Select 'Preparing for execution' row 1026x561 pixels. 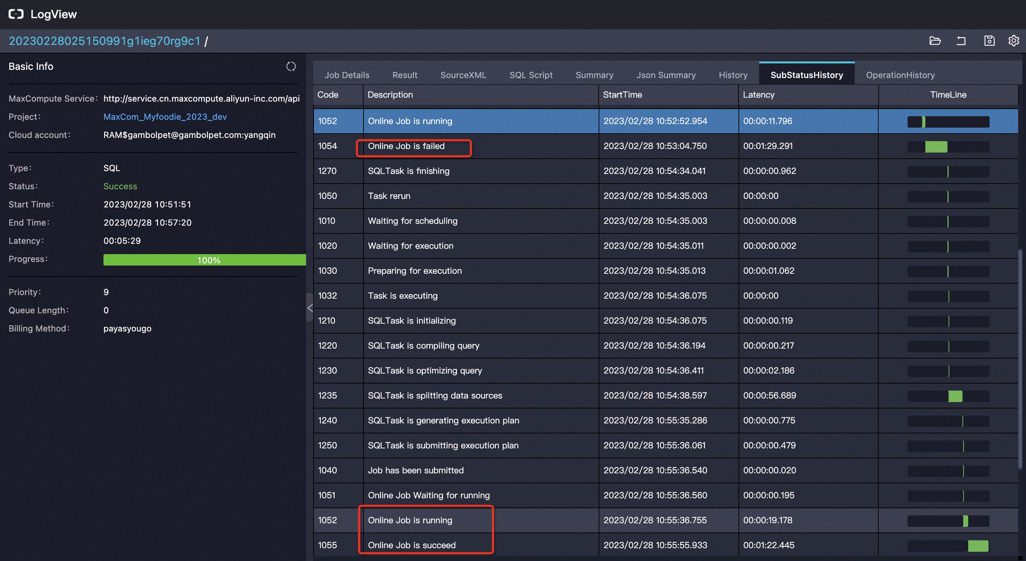tap(666, 271)
